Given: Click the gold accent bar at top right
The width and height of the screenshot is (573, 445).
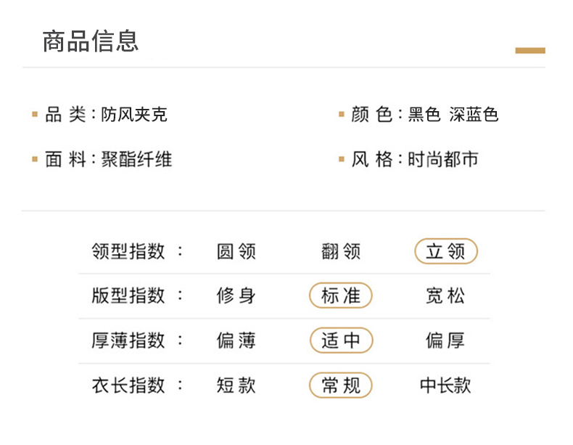Looking at the screenshot, I should click(x=529, y=51).
